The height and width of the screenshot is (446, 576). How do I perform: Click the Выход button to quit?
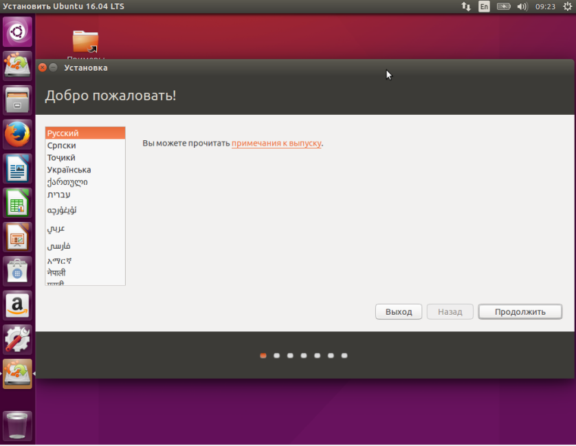click(x=399, y=311)
